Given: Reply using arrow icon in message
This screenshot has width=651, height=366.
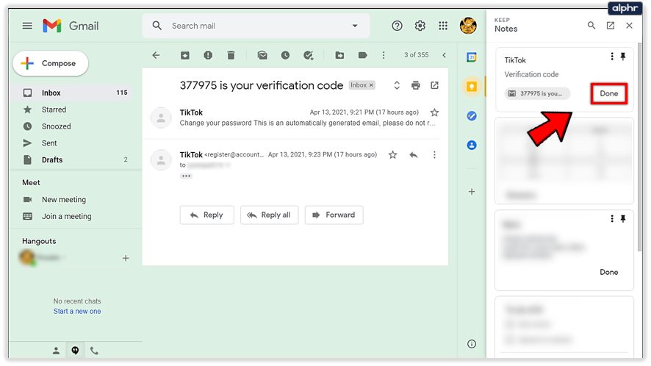Looking at the screenshot, I should (x=414, y=154).
